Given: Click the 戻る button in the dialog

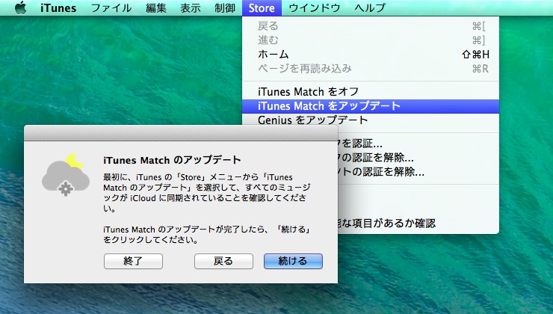Looking at the screenshot, I should click(223, 261).
